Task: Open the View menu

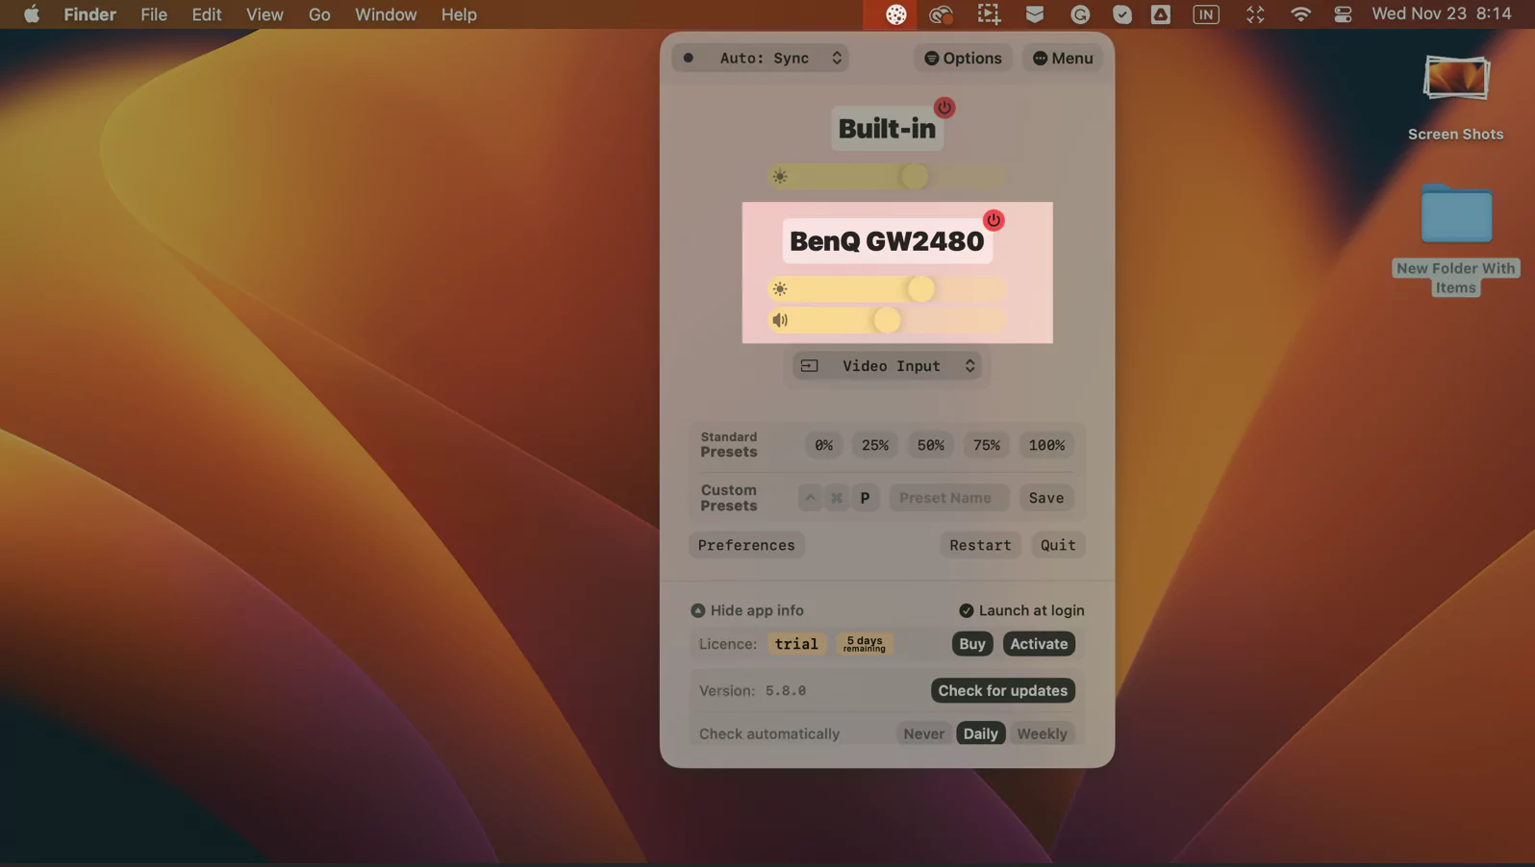Action: tap(264, 14)
